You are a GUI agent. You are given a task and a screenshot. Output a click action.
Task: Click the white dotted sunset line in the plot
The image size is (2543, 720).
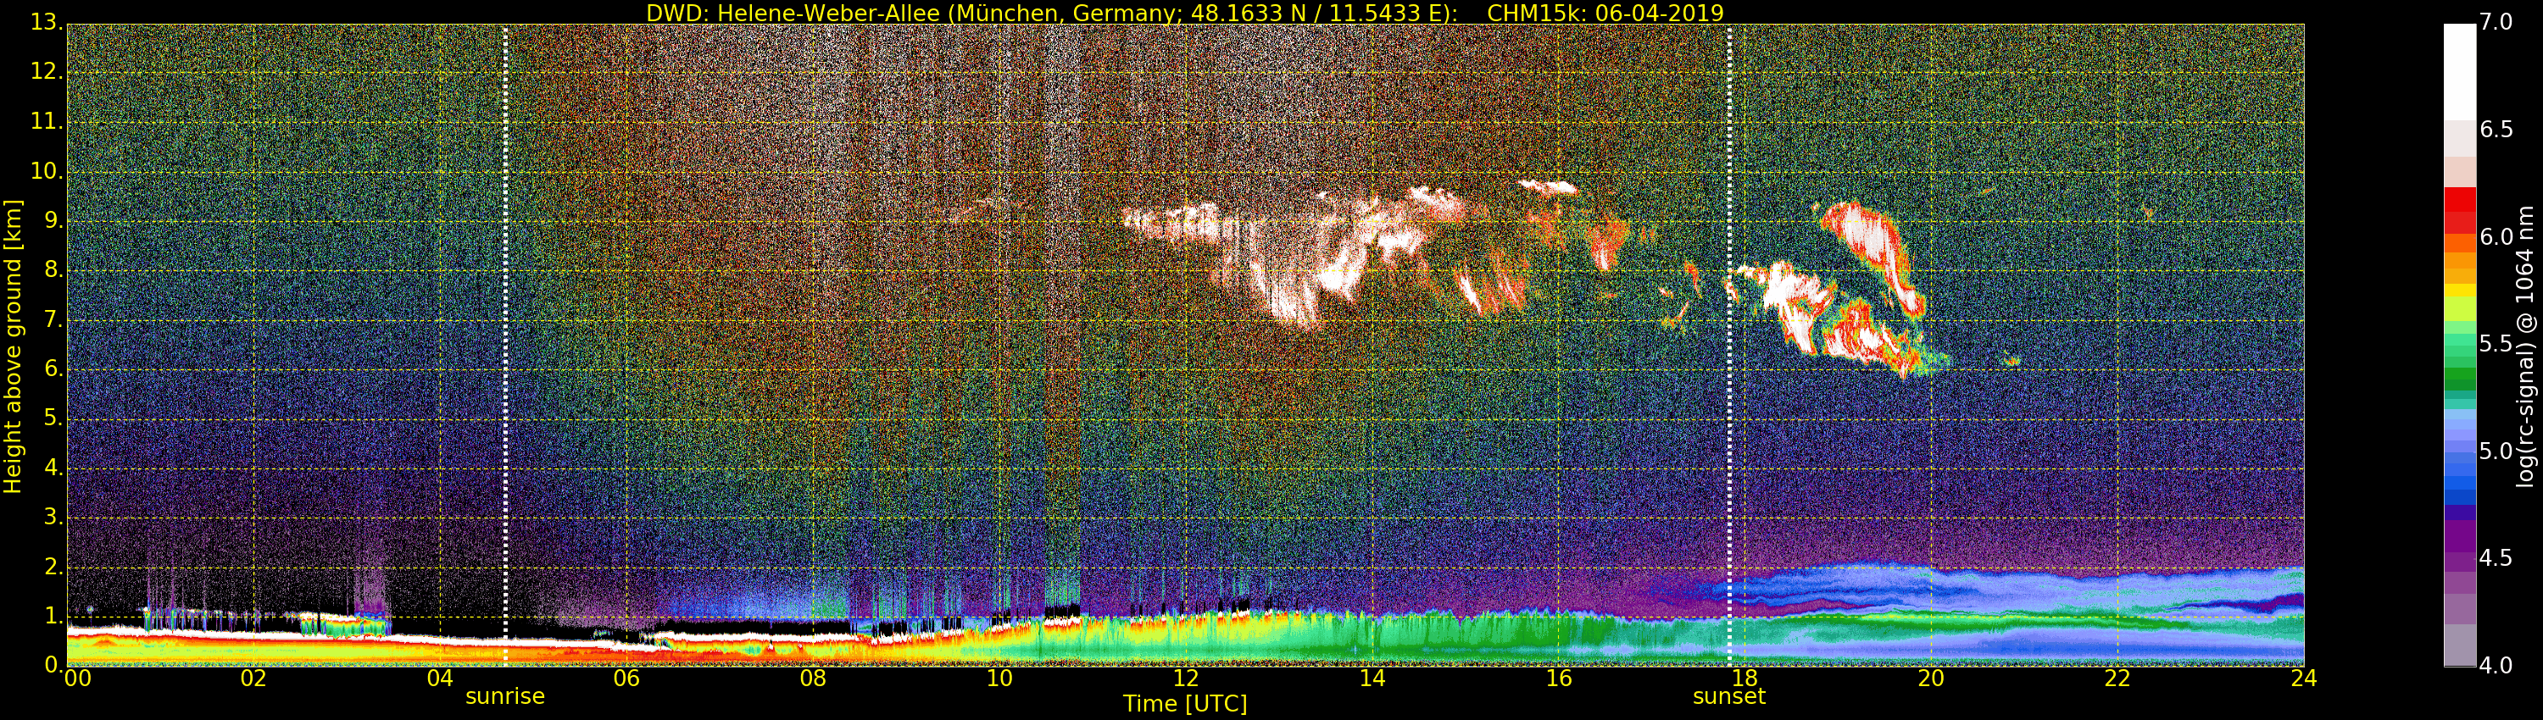[1729, 346]
